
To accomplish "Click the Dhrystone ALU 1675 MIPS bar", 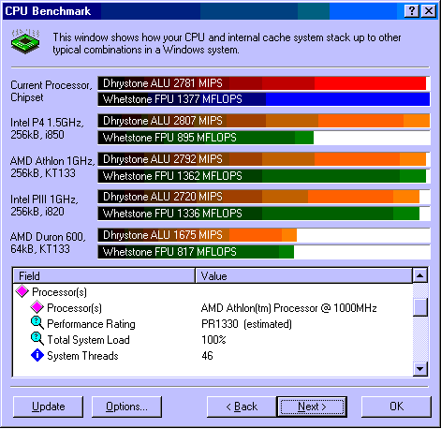I will tap(264, 235).
